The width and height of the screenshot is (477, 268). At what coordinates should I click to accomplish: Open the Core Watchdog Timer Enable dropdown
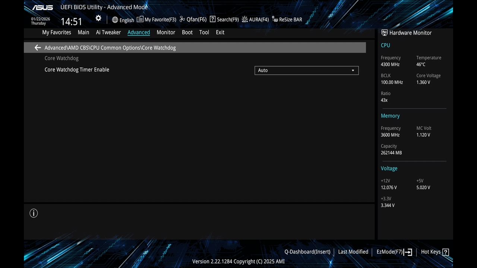pyautogui.click(x=306, y=70)
